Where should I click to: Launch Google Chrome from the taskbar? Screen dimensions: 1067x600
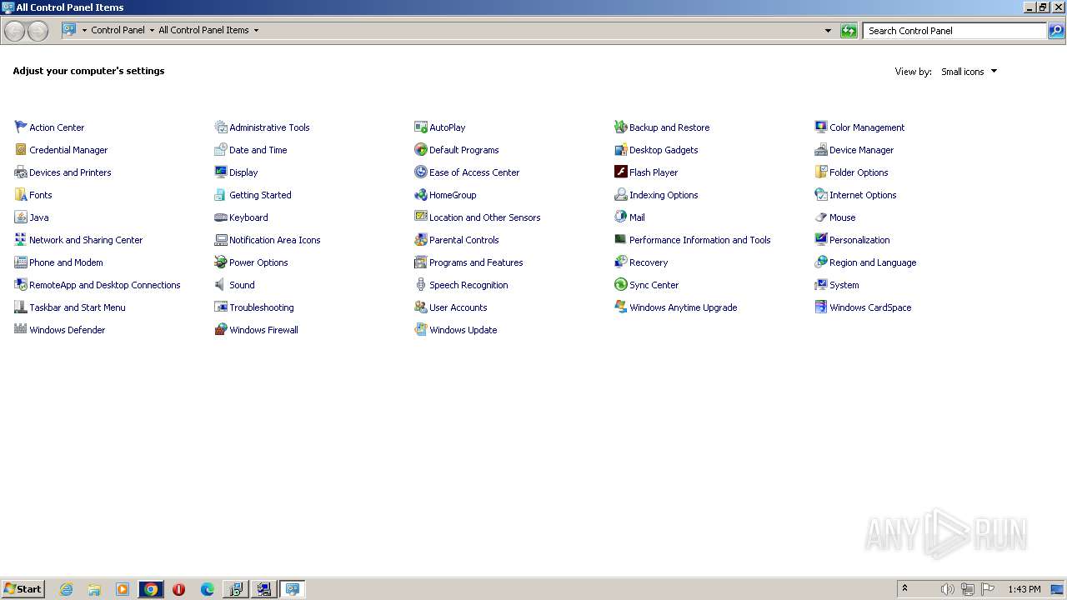(x=151, y=589)
